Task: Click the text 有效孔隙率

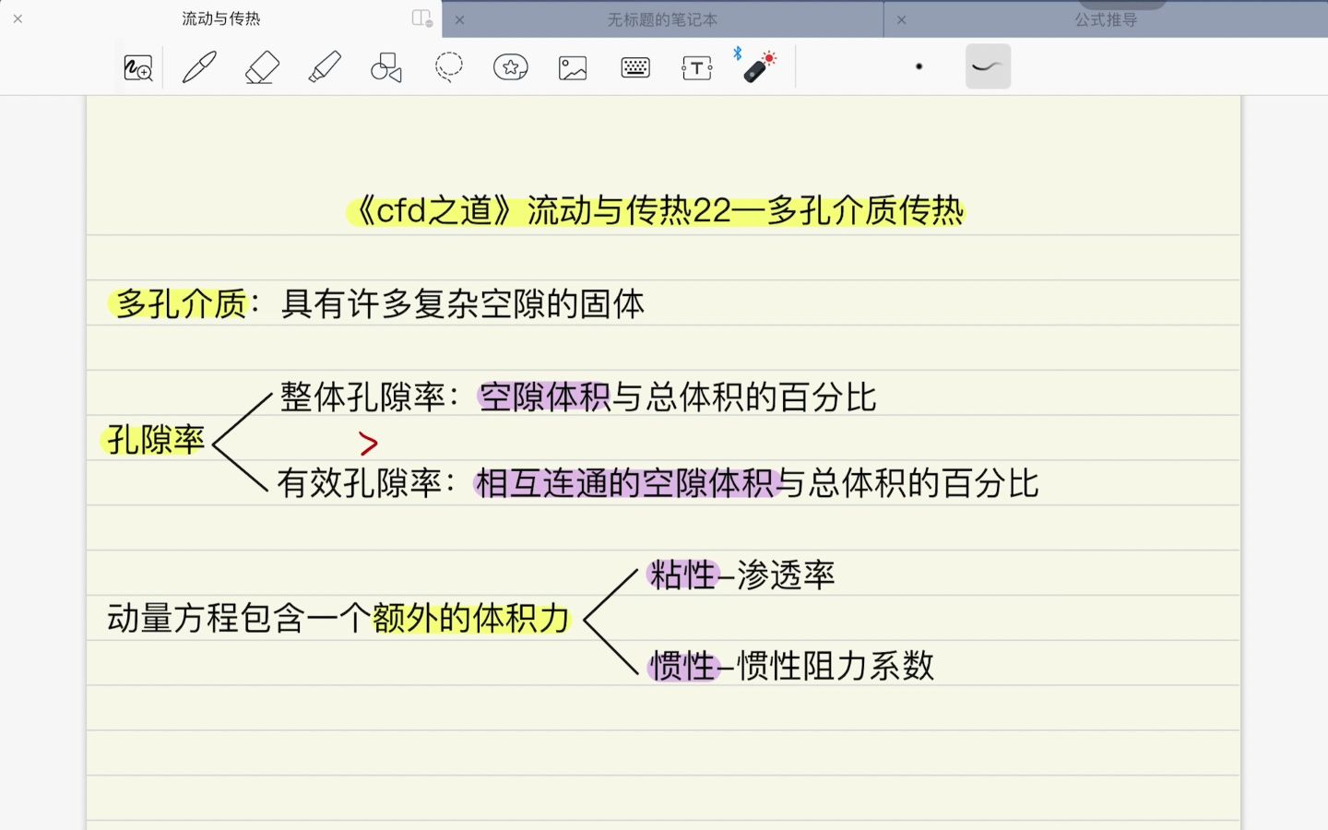Action: pyautogui.click(x=360, y=483)
